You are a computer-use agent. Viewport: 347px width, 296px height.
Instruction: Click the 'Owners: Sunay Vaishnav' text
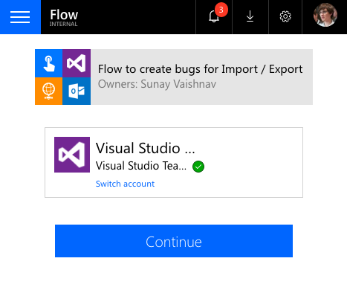[157, 84]
